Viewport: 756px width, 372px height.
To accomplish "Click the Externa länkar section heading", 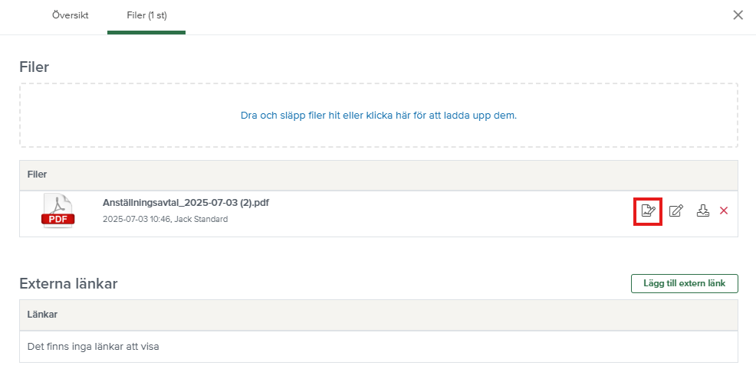I will [x=68, y=284].
